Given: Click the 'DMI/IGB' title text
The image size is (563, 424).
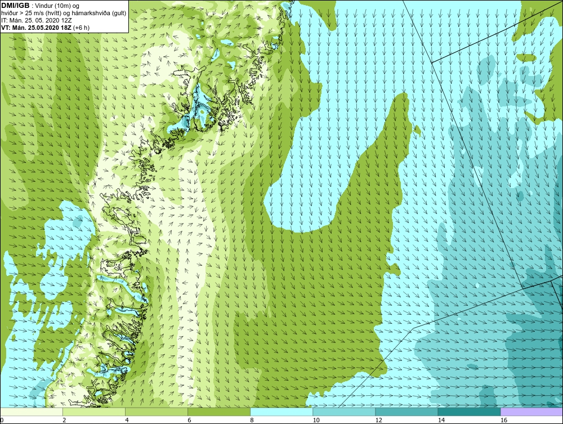Looking at the screenshot, I should (15, 6).
